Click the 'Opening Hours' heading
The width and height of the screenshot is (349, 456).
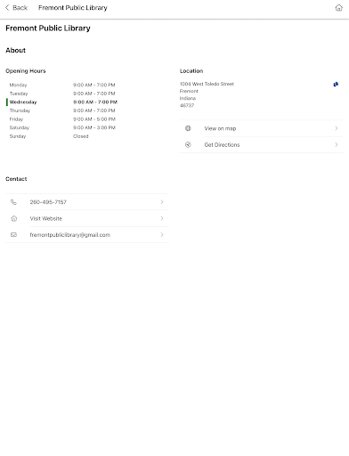click(x=26, y=71)
